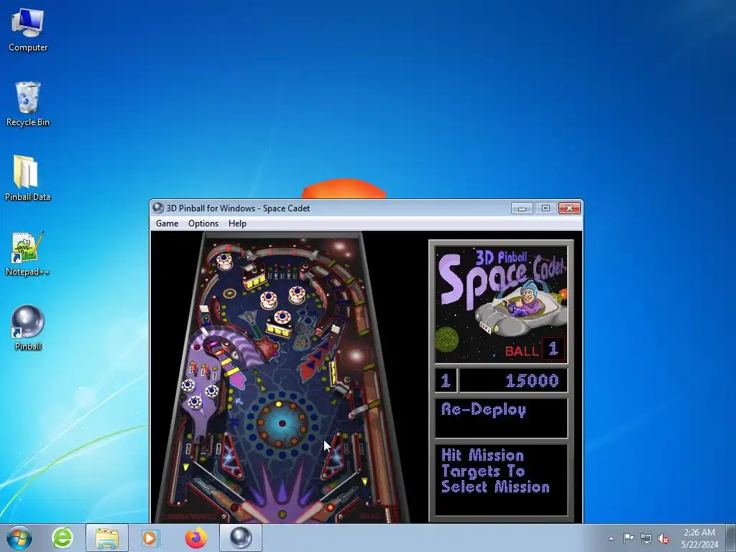
Task: Click the pinball window title bar icon
Action: tap(158, 208)
